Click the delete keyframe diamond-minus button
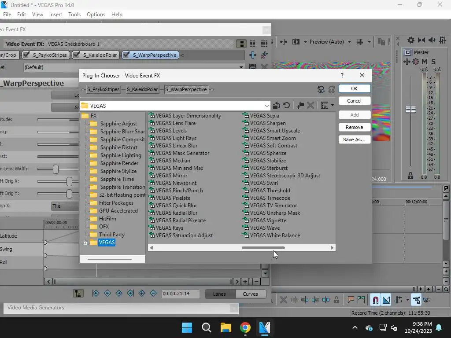This screenshot has width=451, height=338. pyautogui.click(x=153, y=293)
